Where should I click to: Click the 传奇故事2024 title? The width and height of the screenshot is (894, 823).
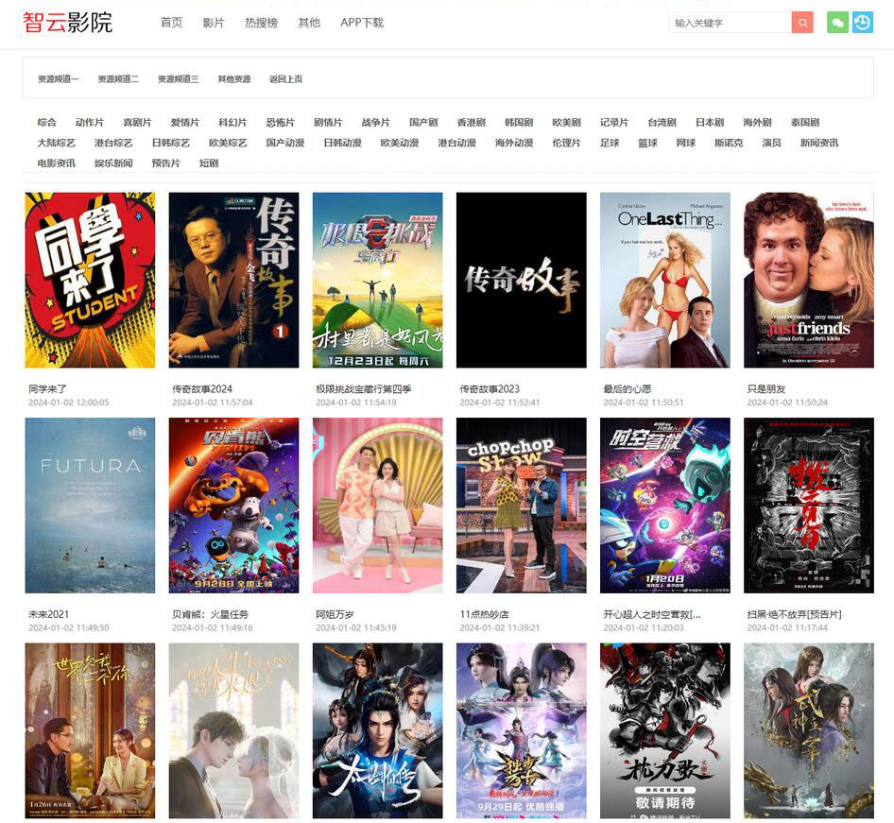[x=202, y=389]
